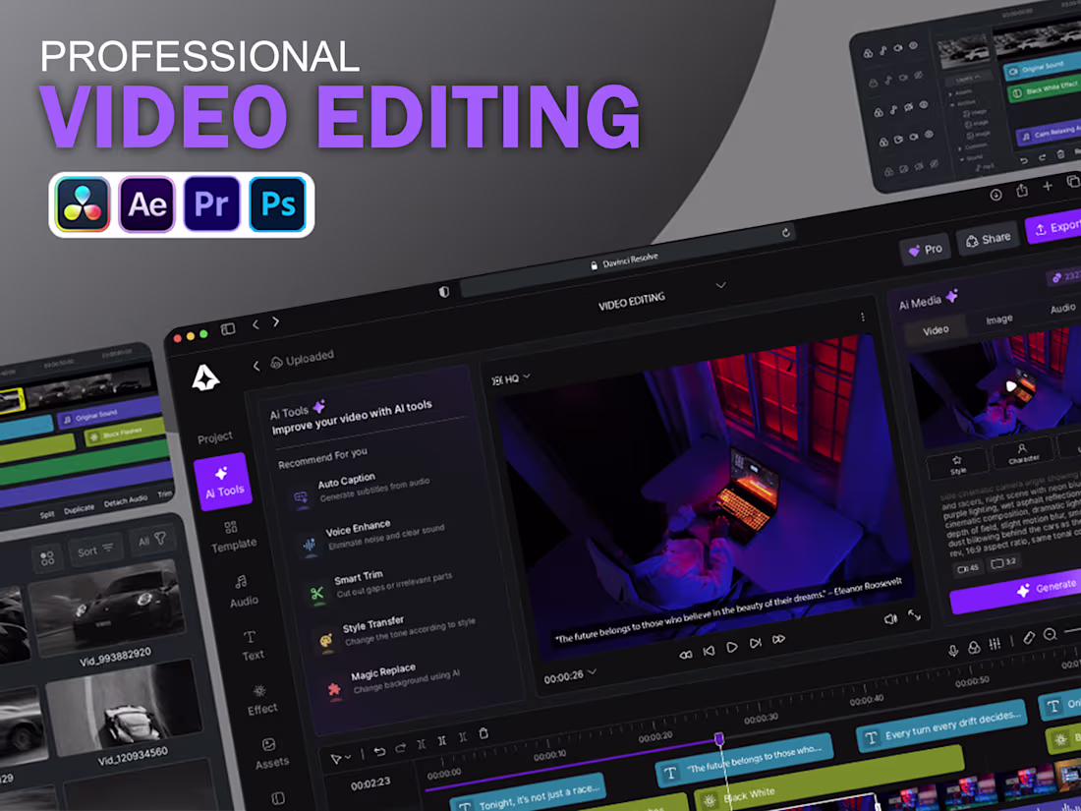Delete clip with main timeline trash icon
1081x811 pixels.
pyautogui.click(x=484, y=733)
